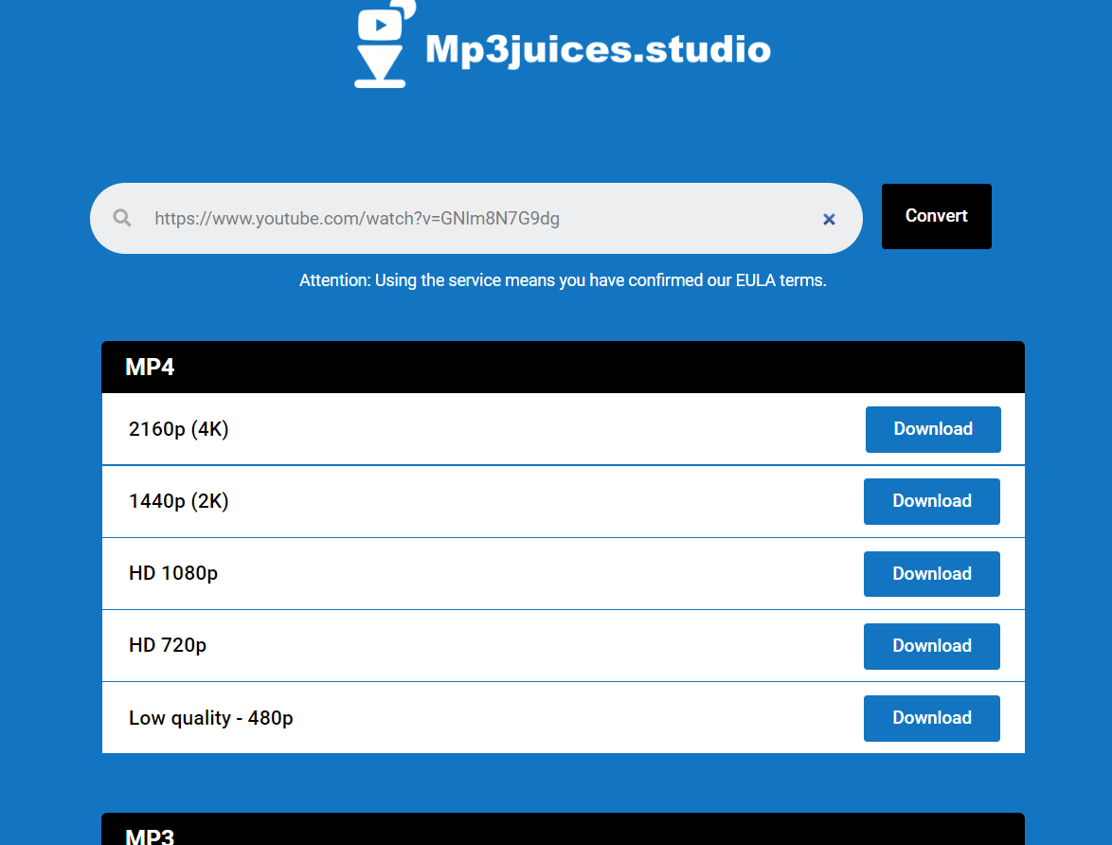The width and height of the screenshot is (1112, 845).
Task: Click the Convert button
Action: pyautogui.click(x=936, y=216)
